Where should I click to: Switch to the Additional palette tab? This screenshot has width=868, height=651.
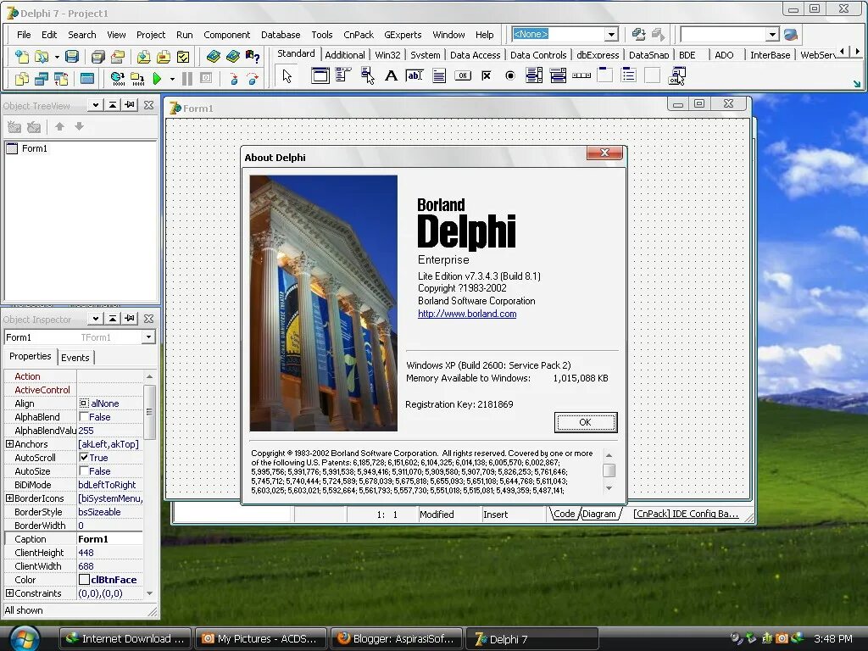345,55
